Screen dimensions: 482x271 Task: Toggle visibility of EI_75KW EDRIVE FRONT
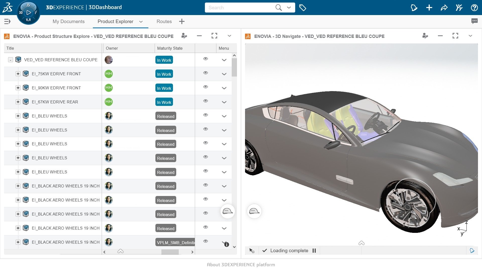coord(206,73)
